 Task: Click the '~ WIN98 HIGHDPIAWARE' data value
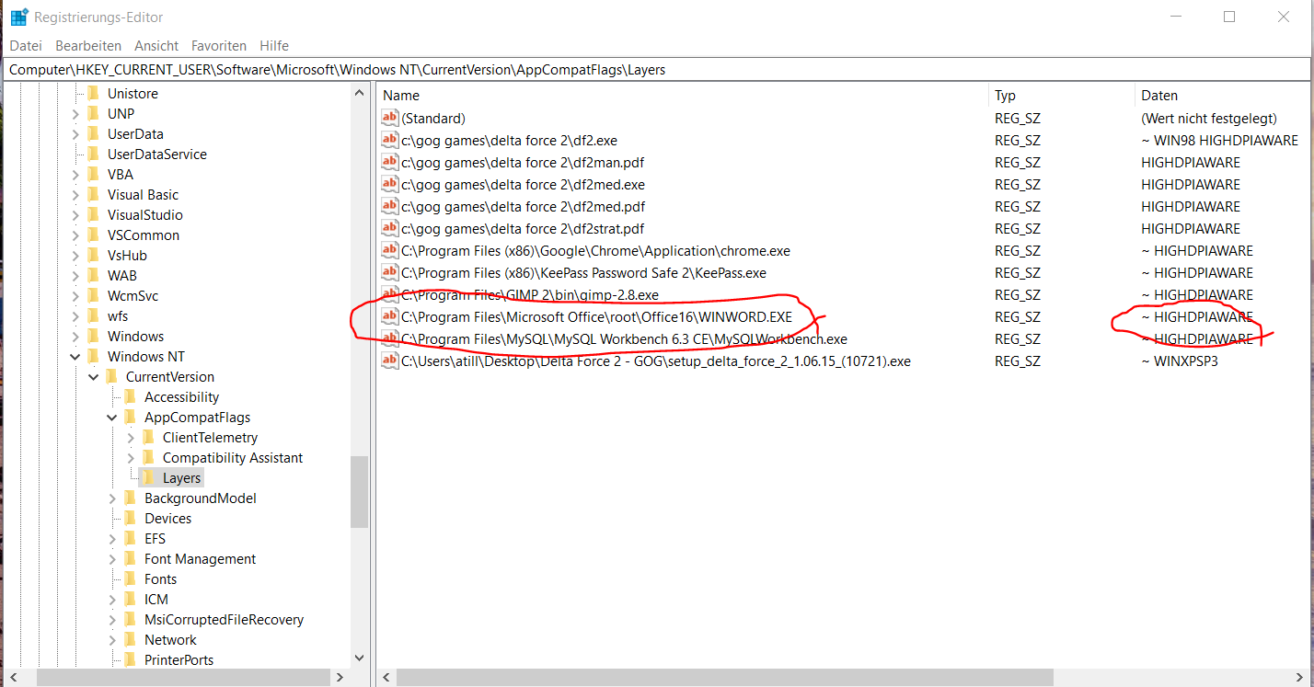click(1219, 141)
